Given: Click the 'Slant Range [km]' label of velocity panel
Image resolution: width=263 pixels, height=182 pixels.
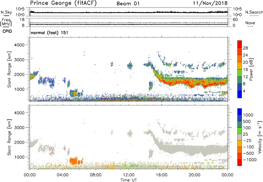Looking at the screenshot, I should click(9, 137).
